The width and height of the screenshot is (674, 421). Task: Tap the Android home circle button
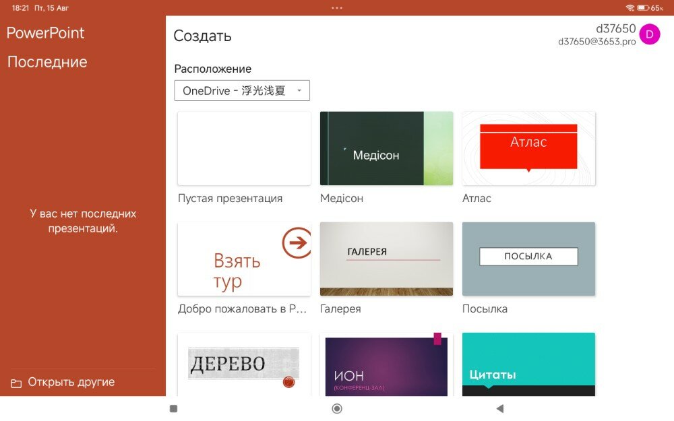pos(337,409)
